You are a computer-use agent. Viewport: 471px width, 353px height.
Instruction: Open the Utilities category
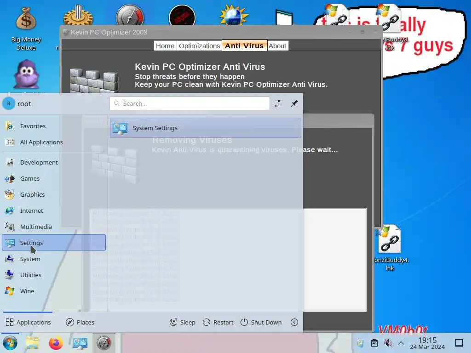(x=54, y=275)
